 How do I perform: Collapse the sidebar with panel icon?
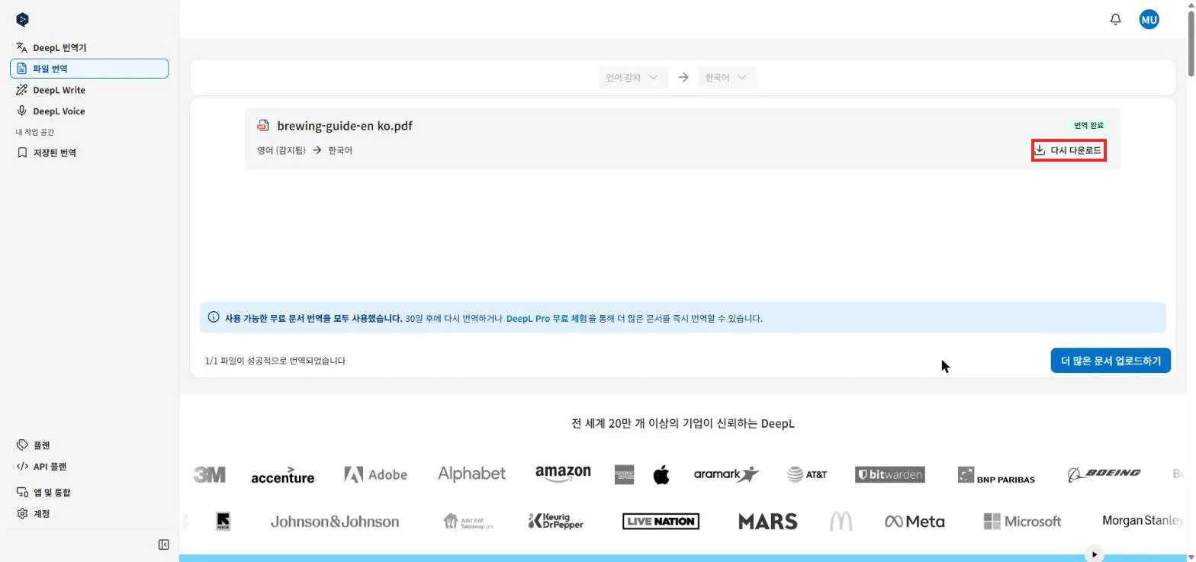coord(163,544)
